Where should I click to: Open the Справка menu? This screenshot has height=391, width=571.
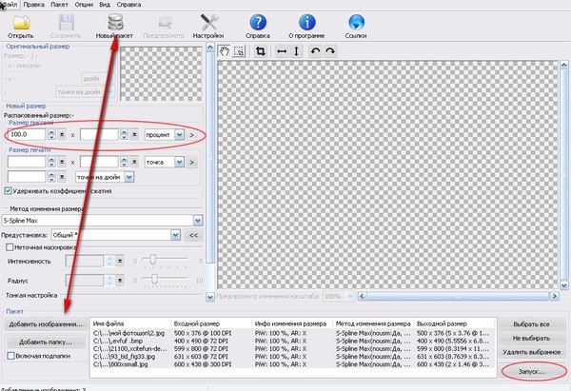tap(128, 5)
